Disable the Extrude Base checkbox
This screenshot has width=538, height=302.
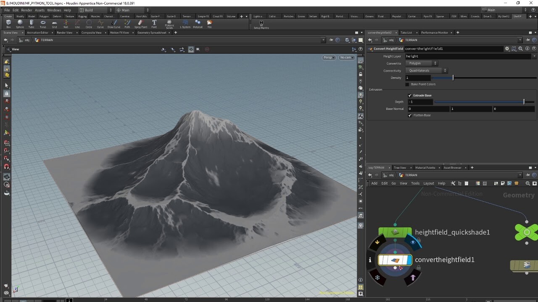click(410, 95)
